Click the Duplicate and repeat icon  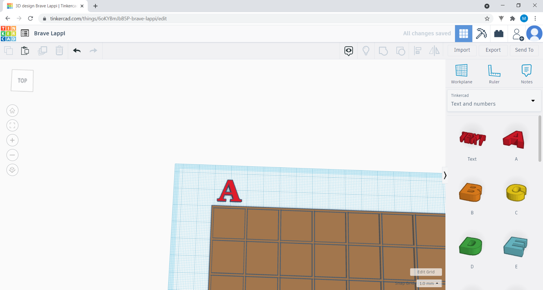point(42,51)
